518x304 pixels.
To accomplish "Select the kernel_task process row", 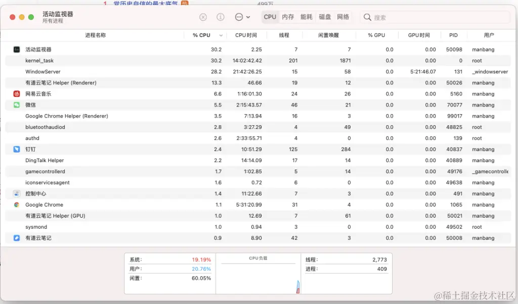I will click(258, 61).
